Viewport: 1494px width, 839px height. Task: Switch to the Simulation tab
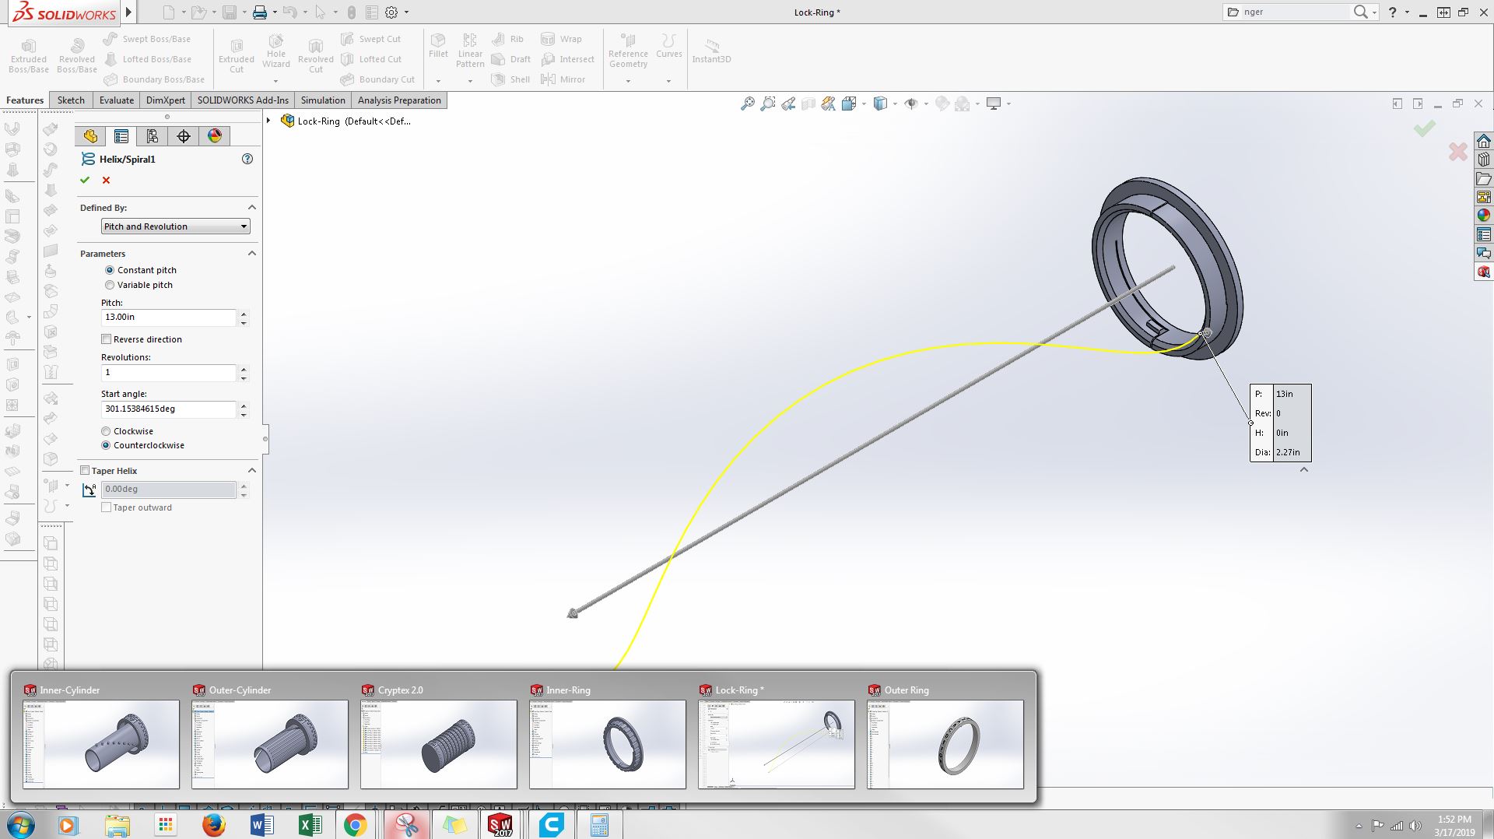[x=323, y=100]
